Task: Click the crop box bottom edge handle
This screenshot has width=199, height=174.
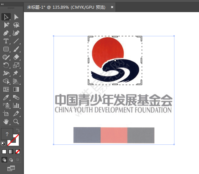Action: (x=115, y=84)
